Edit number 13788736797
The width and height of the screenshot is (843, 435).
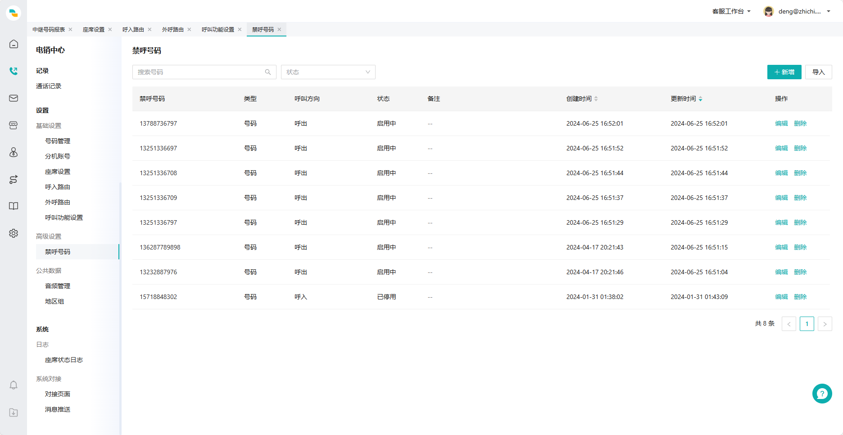[x=781, y=123]
